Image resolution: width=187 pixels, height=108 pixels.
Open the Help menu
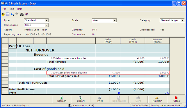click(x=19, y=9)
